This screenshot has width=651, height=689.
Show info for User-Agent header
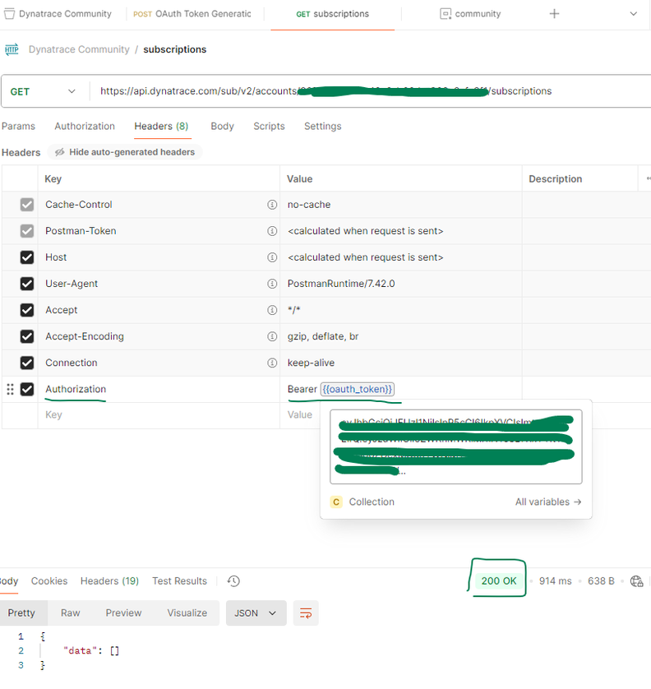click(272, 284)
